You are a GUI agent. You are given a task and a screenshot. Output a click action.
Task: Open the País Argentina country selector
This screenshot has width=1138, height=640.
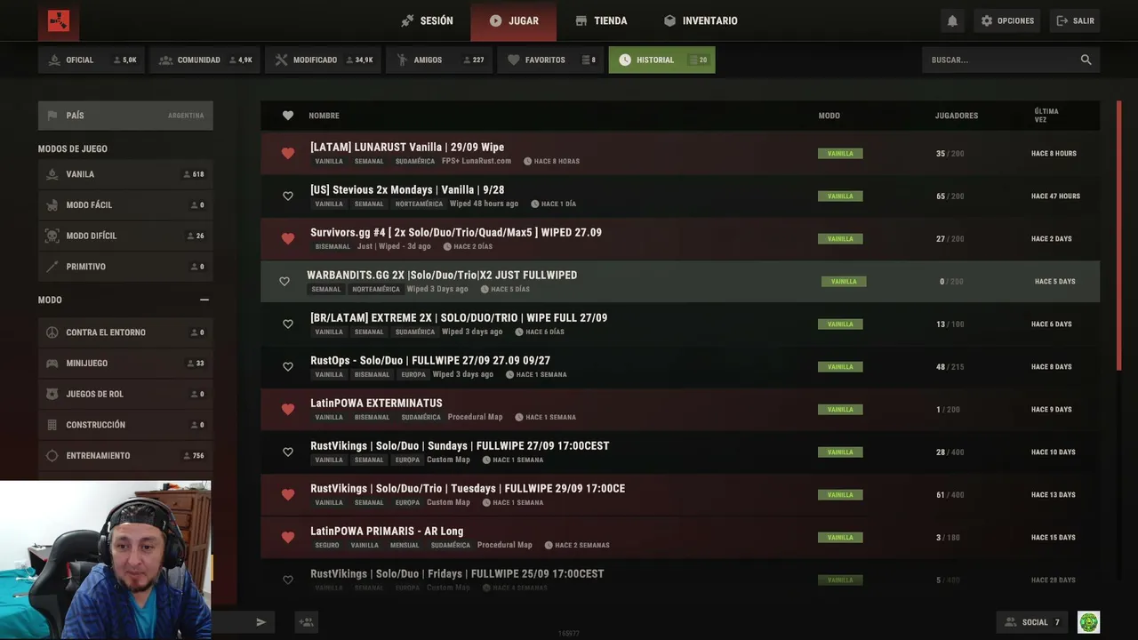(125, 116)
